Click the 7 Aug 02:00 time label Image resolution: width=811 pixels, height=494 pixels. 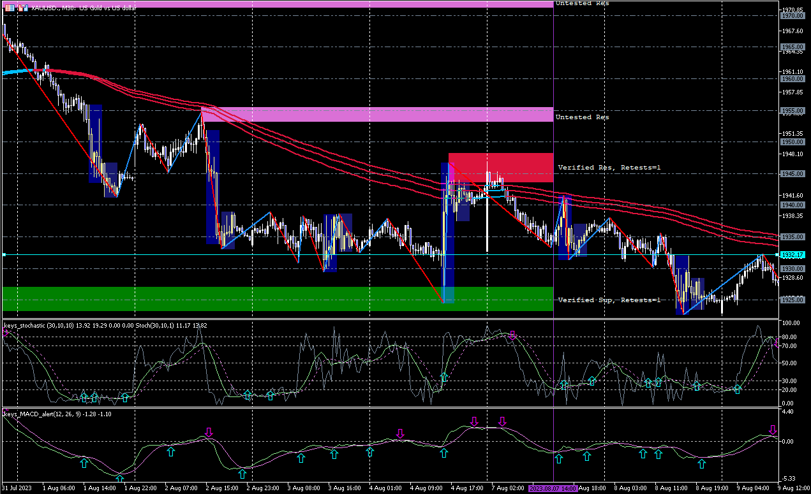point(508,488)
